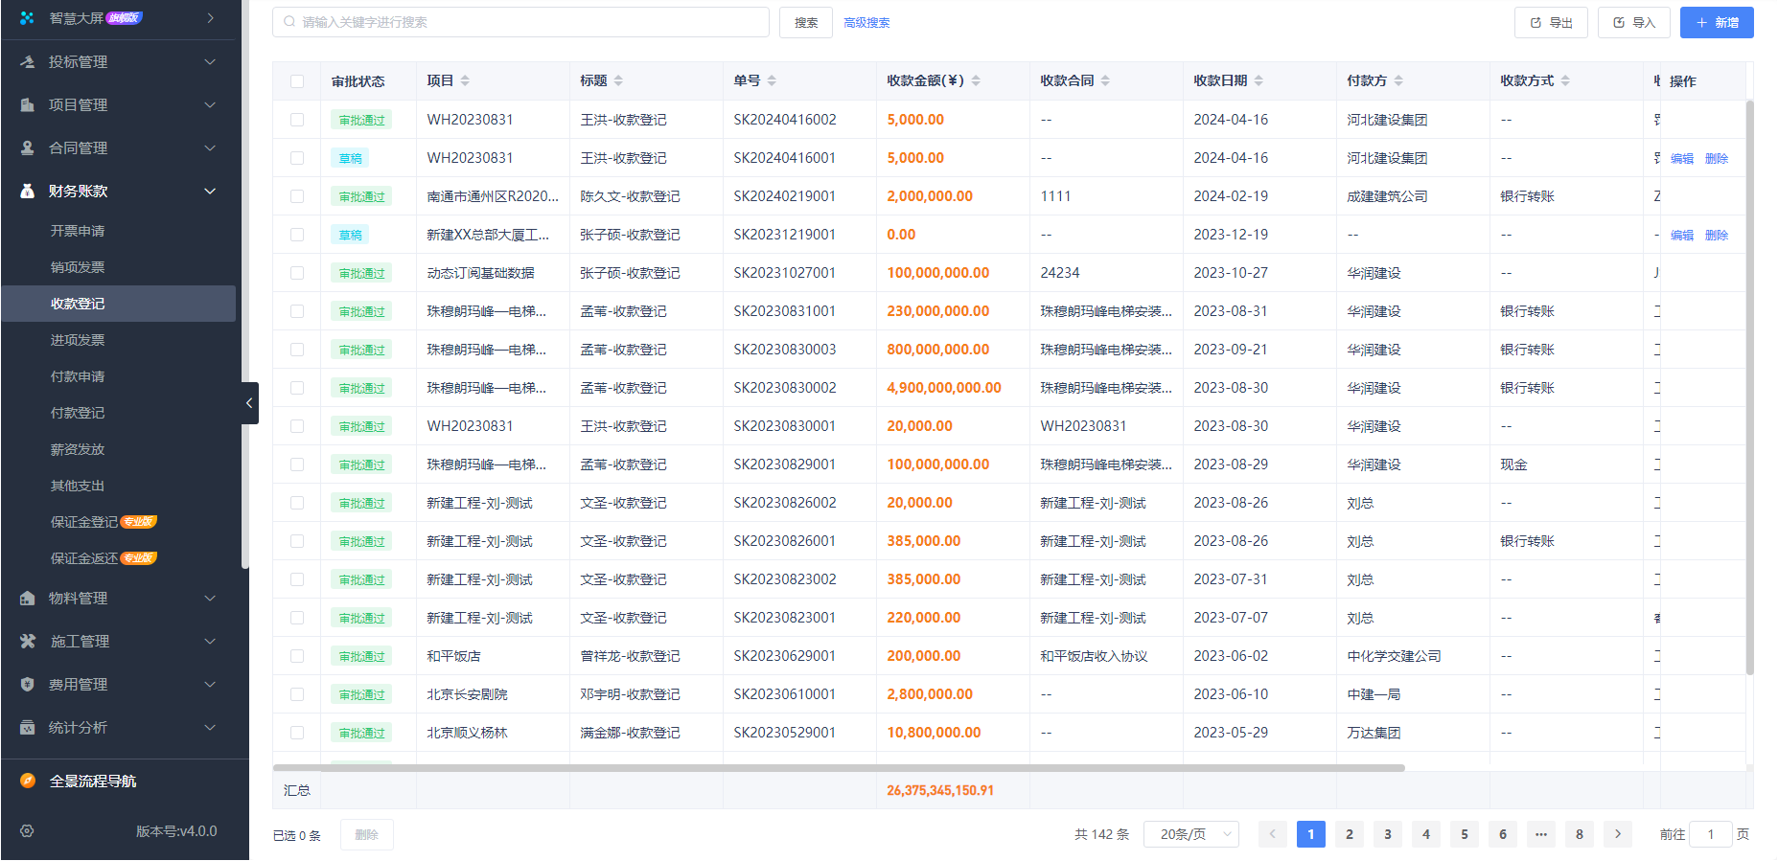Check the row for SK20240416002
The image size is (1778, 861).
[x=297, y=120]
